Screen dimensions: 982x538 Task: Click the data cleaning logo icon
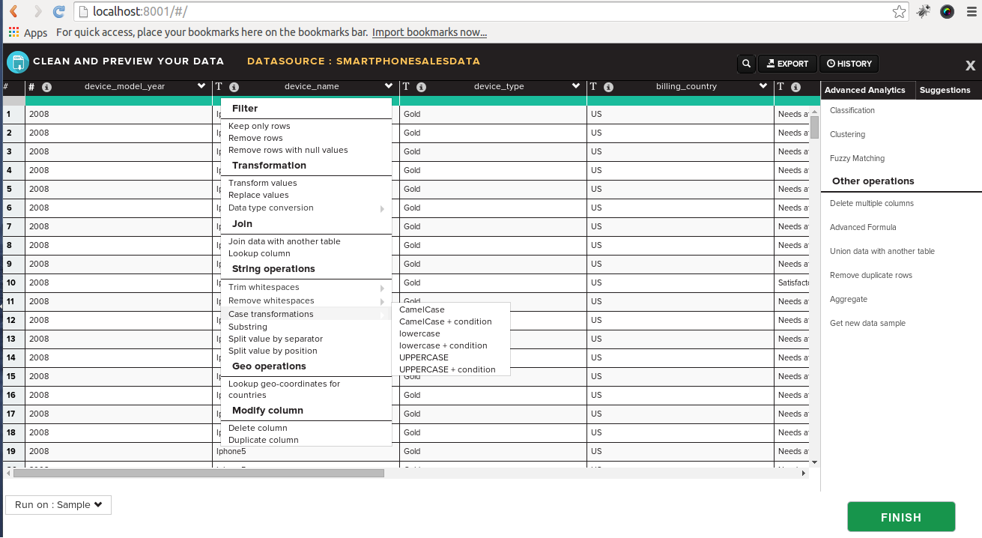tap(17, 62)
